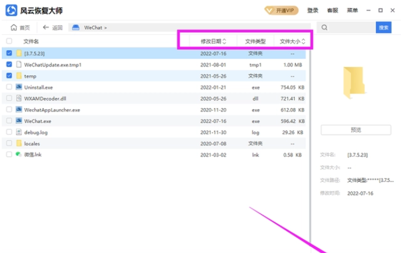The image size is (402, 253).
Task: Click the locales folder icon
Action: pyautogui.click(x=19, y=143)
